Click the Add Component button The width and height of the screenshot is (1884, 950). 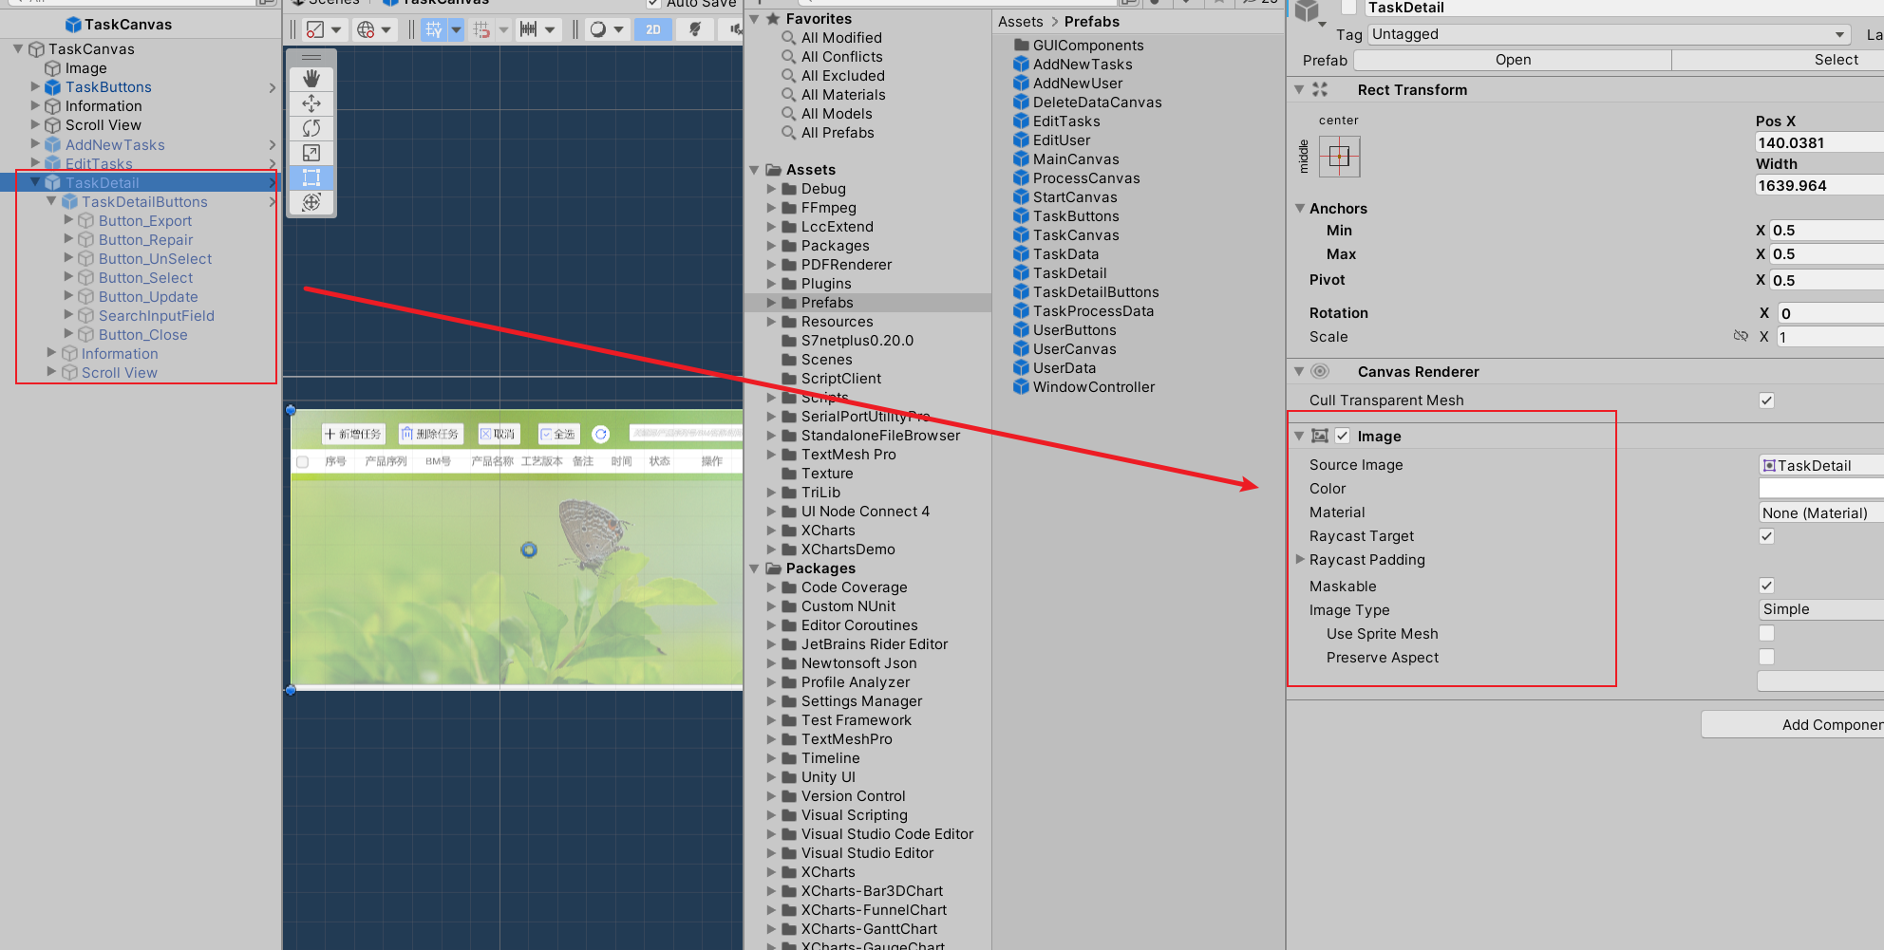[1793, 724]
